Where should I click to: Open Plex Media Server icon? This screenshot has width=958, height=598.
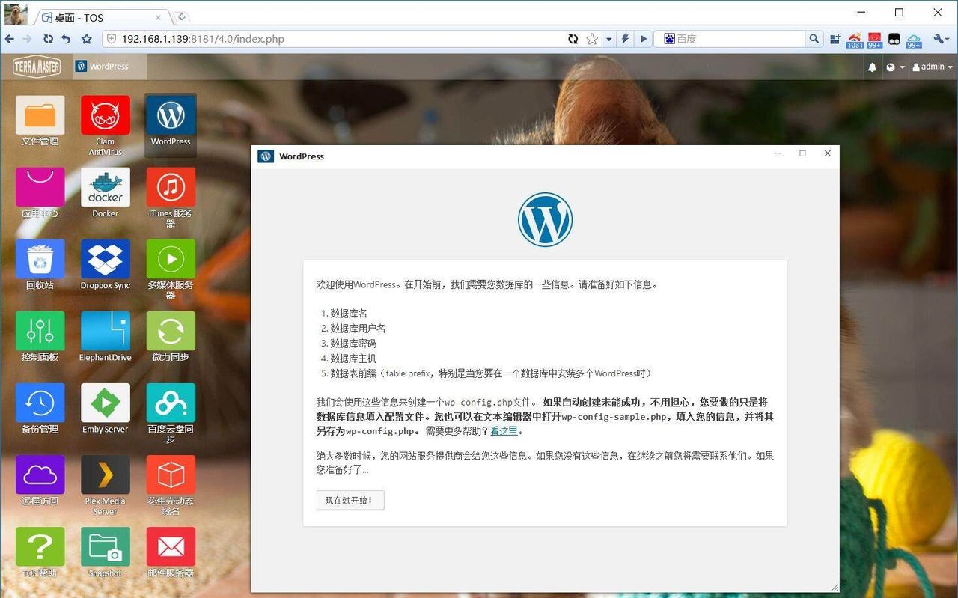coord(105,476)
